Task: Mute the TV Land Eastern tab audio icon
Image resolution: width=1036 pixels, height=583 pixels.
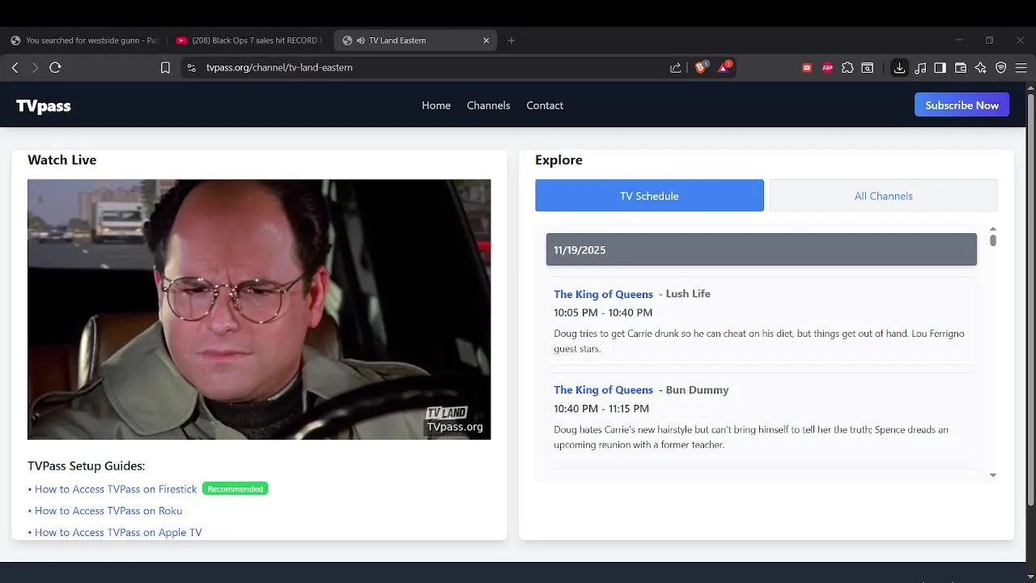Action: tap(360, 40)
